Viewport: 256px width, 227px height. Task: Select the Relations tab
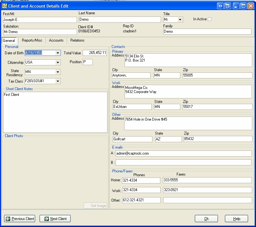77,40
